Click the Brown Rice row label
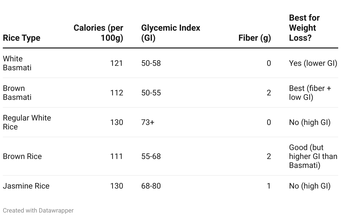Image resolution: width=341 pixels, height=217 pixels. [x=22, y=156]
